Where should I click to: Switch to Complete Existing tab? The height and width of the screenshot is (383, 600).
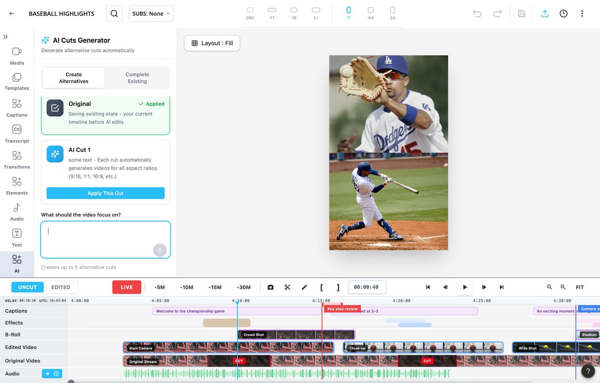(x=137, y=78)
